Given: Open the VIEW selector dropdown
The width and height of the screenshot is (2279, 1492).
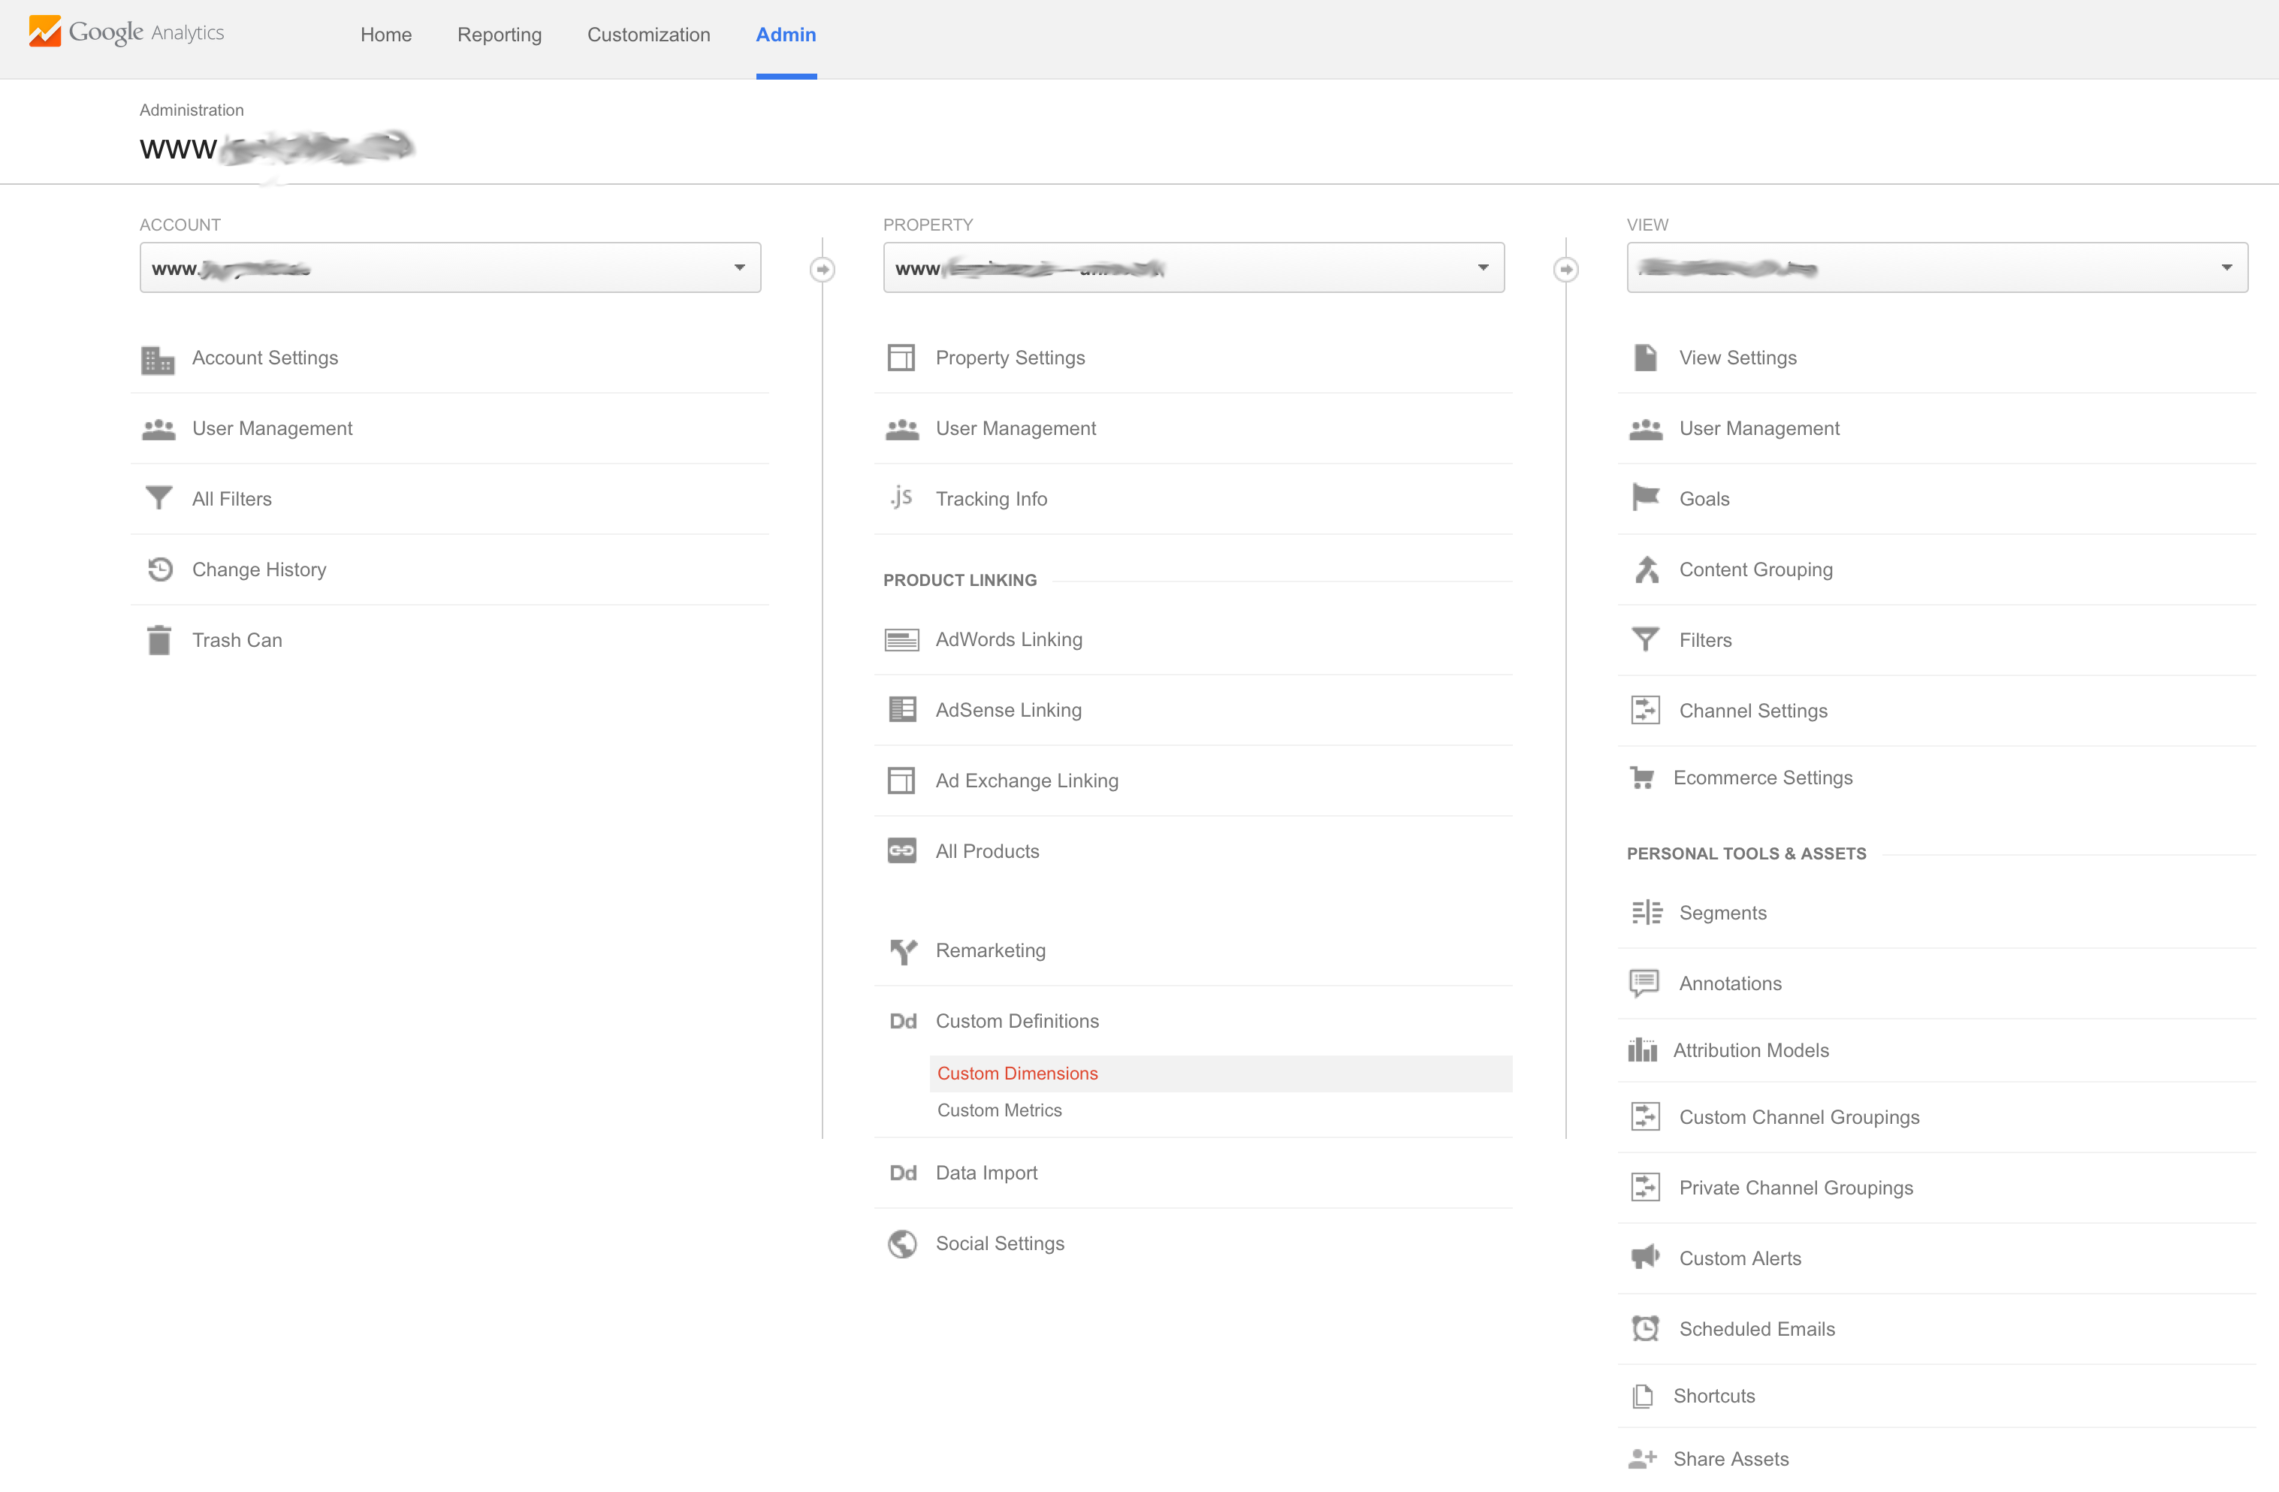Looking at the screenshot, I should tap(1937, 268).
